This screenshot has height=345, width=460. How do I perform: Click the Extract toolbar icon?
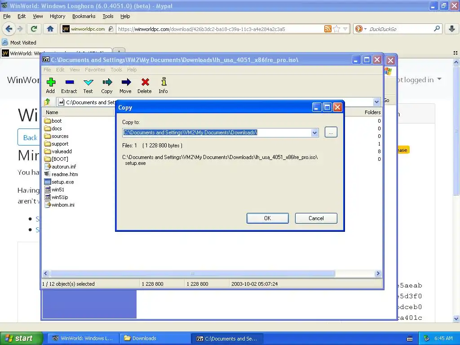[70, 83]
